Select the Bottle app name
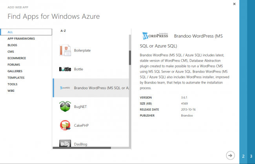 (x=78, y=69)
